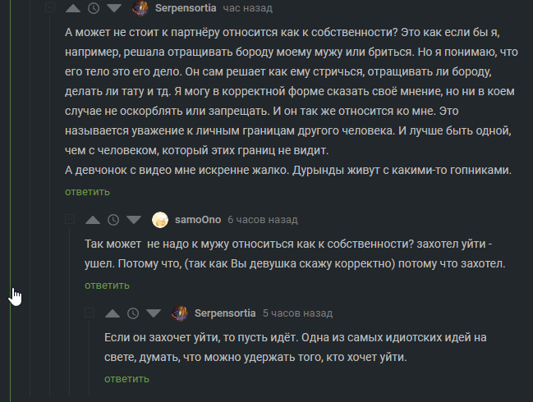
Task: Click "ответить" under Serpensortia's last reply
Action: click(x=126, y=379)
